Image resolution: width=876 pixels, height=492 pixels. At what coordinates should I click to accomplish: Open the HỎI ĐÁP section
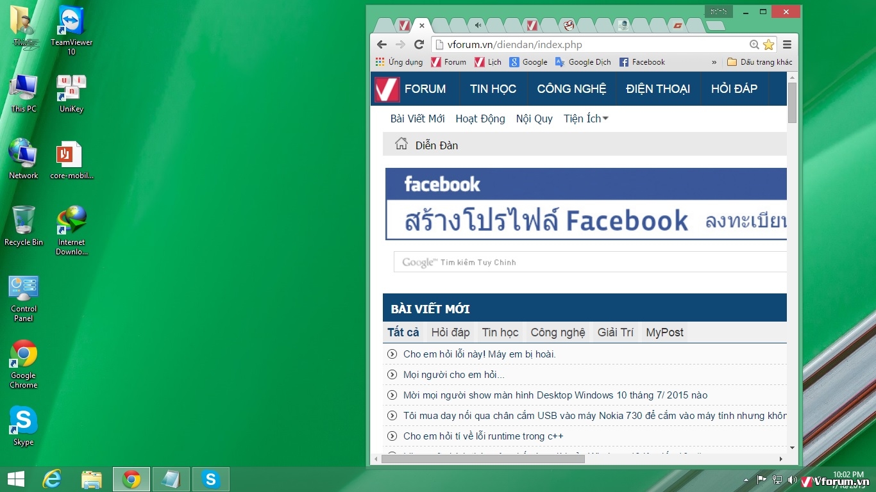tap(734, 89)
